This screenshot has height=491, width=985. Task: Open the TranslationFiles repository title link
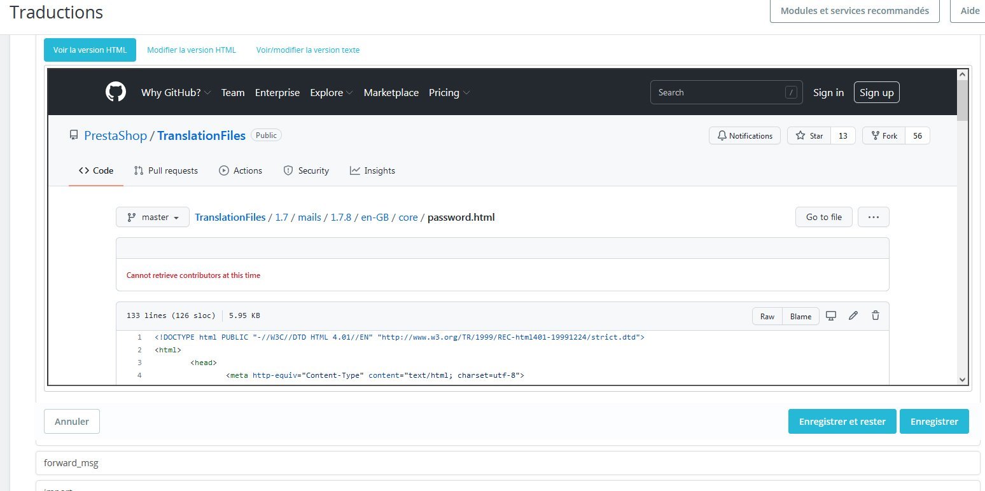201,135
